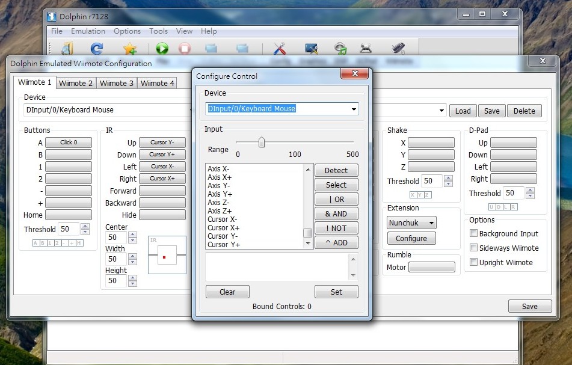The image size is (572, 365).
Task: Open Graphics settings monitor icon
Action: [x=311, y=48]
